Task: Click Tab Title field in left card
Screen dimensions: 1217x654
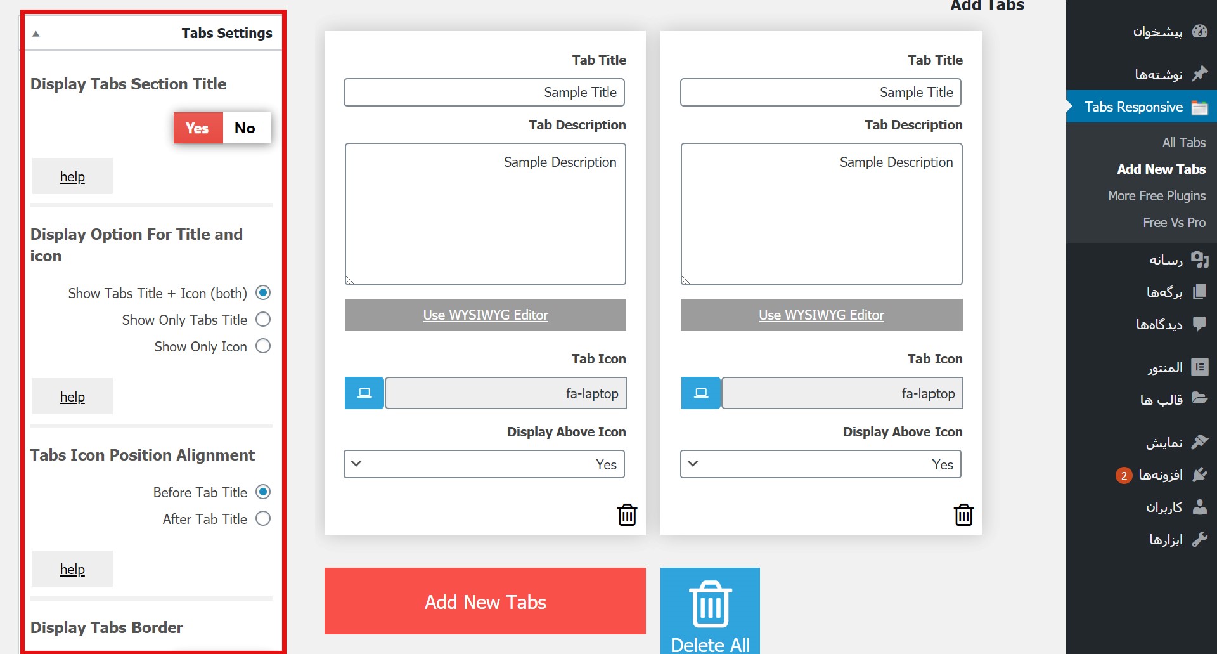Action: click(x=484, y=93)
